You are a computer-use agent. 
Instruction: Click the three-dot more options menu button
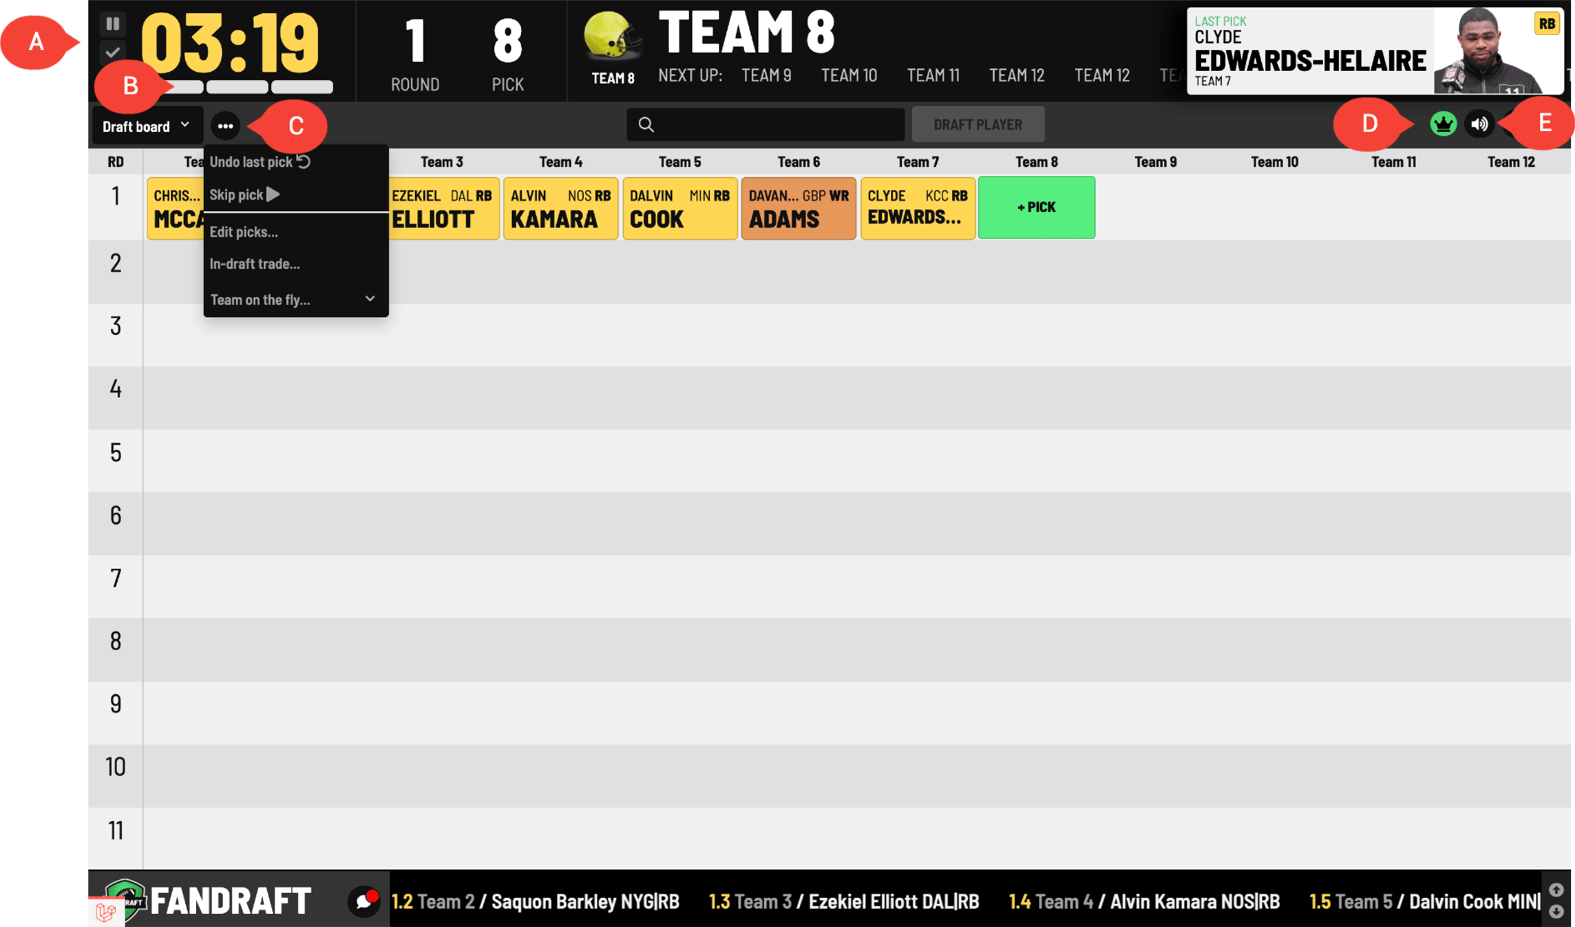coord(225,125)
